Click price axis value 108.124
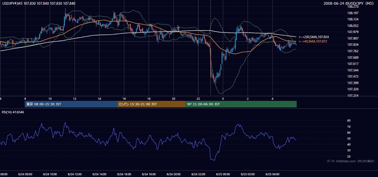This screenshot has width=378, height=177. [x=353, y=19]
